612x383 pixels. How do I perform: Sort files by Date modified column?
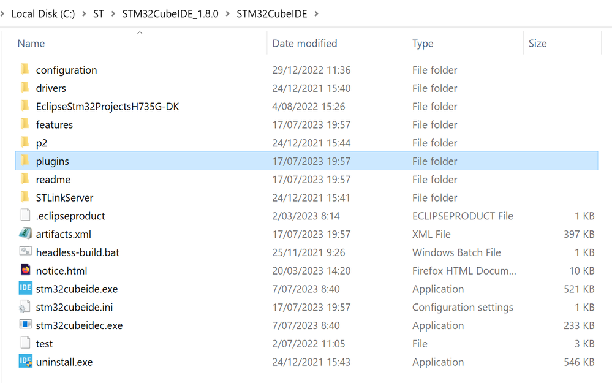(x=304, y=44)
